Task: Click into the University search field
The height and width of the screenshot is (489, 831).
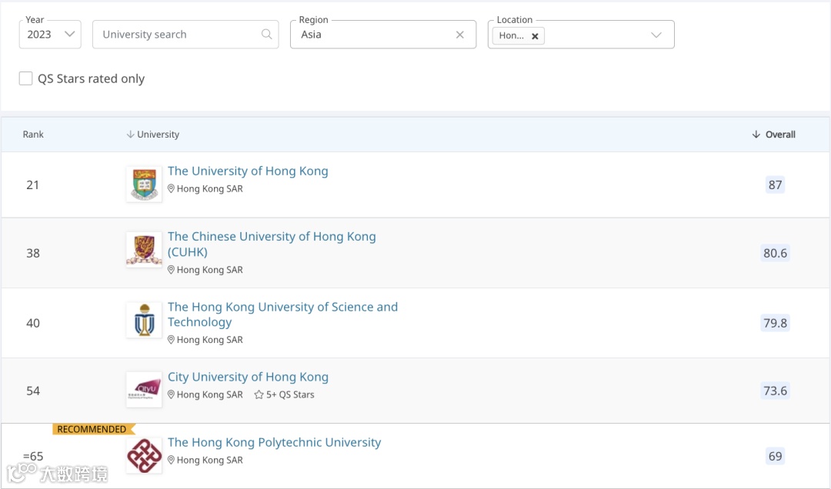Action: click(x=177, y=35)
